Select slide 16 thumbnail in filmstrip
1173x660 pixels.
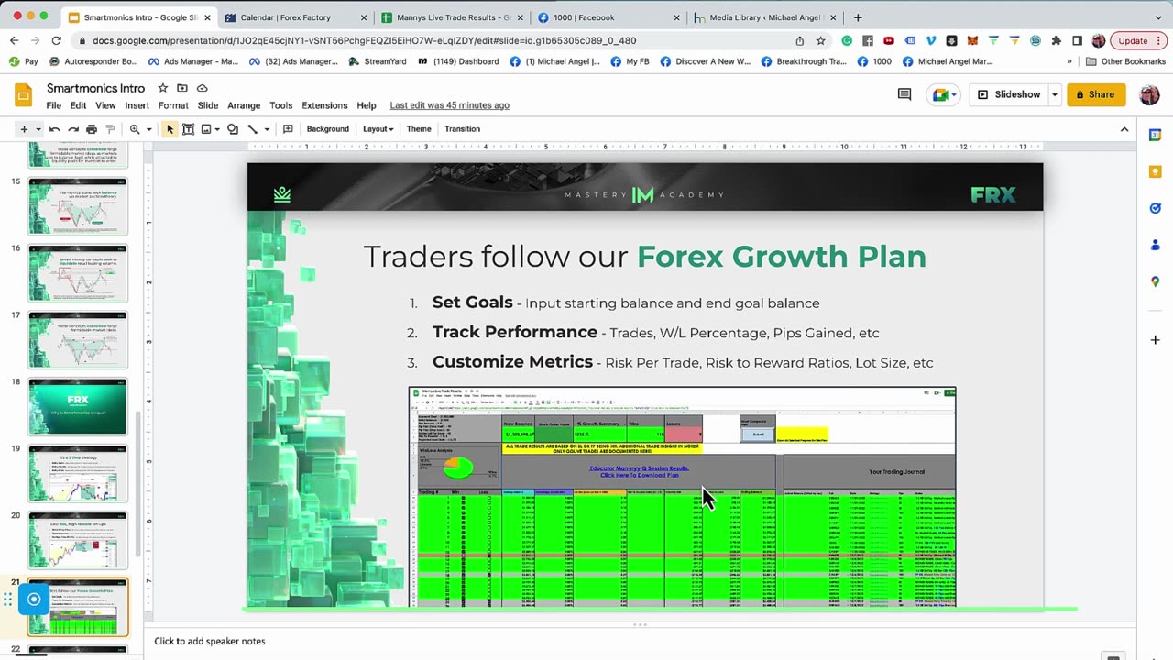[x=78, y=272]
